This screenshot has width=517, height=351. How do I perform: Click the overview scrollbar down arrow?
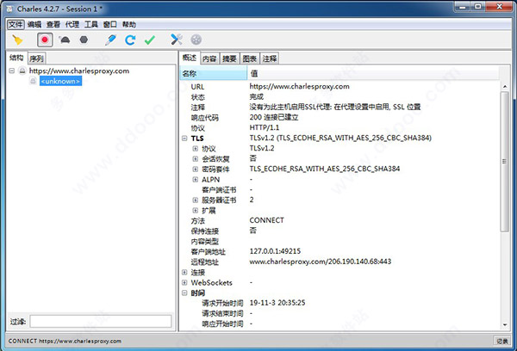click(505, 324)
